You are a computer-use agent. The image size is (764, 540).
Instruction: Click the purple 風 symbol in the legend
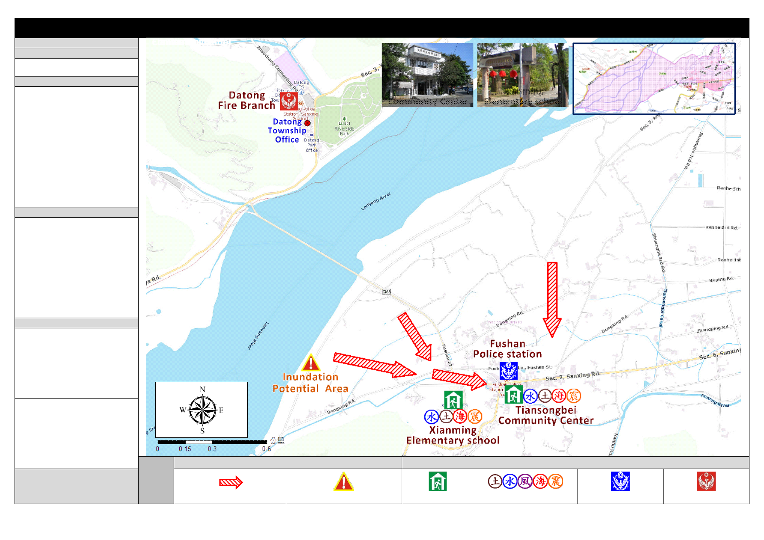[525, 481]
